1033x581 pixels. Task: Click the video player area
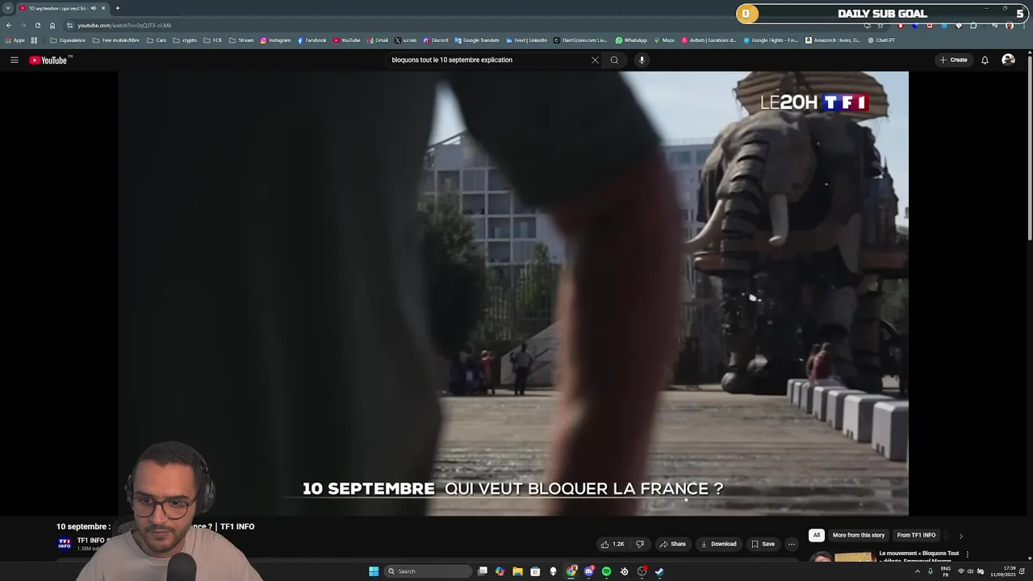point(513,293)
